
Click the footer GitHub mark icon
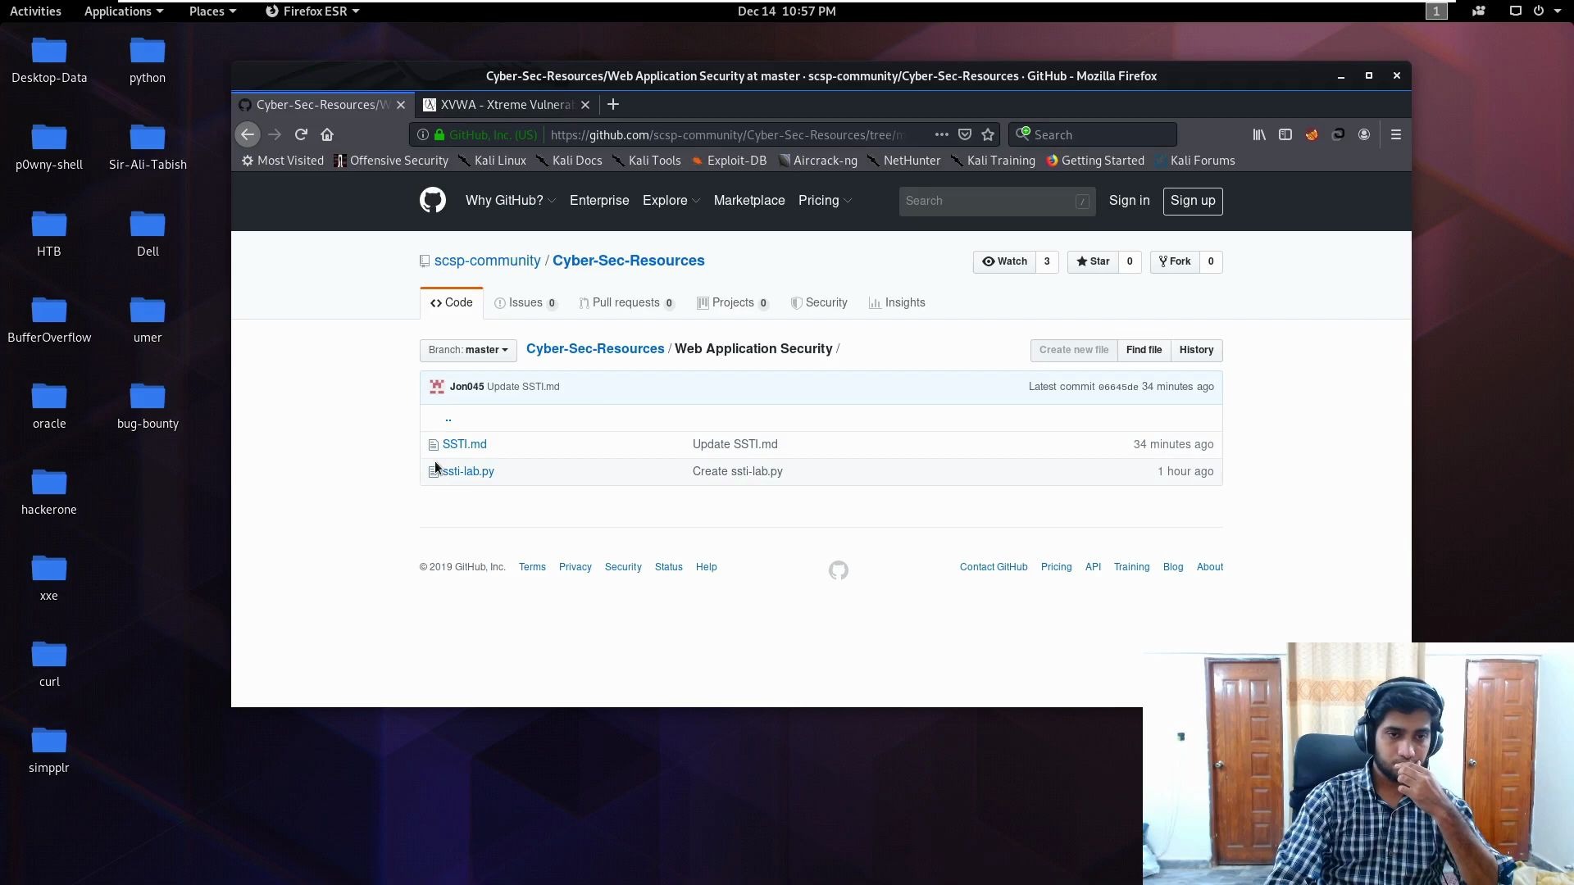(x=838, y=570)
